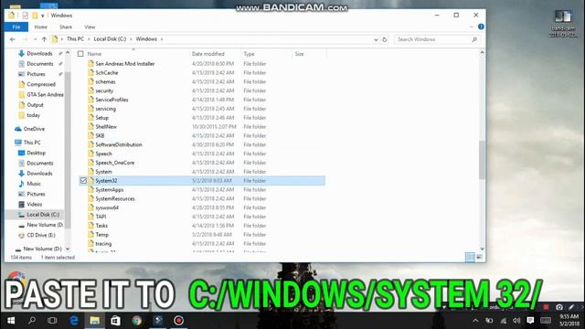Click into the Search Windows field
Screen dimensions: 585x329
437,39
